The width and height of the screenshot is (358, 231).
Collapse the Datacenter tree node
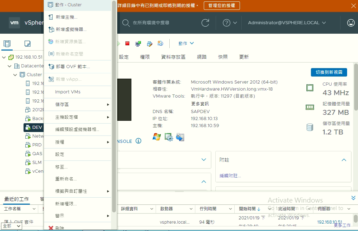click(x=9, y=66)
